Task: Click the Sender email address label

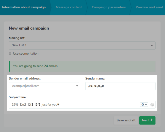Action: pyautogui.click(x=25, y=79)
